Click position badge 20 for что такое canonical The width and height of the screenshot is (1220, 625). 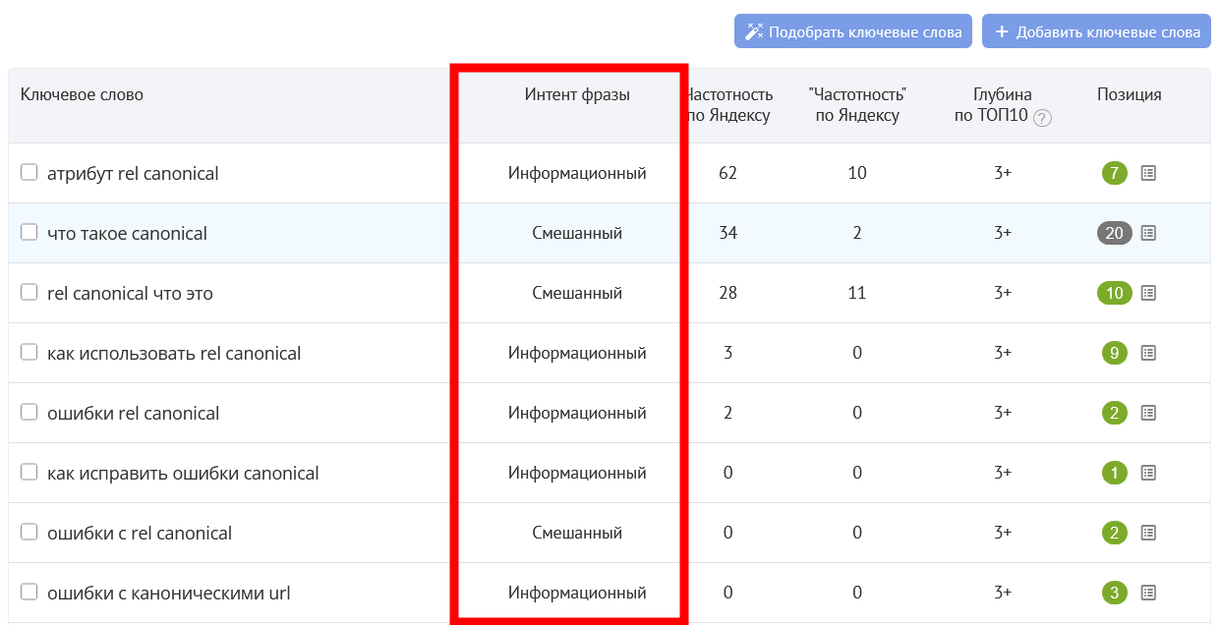pos(1115,233)
